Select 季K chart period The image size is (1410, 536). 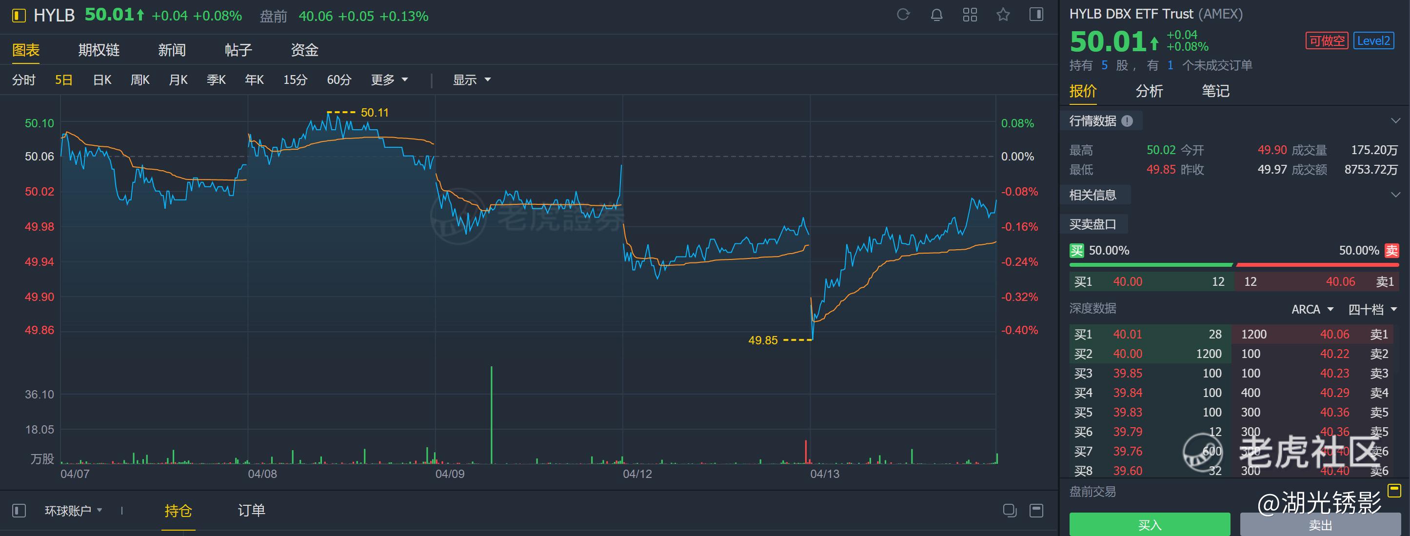[216, 80]
